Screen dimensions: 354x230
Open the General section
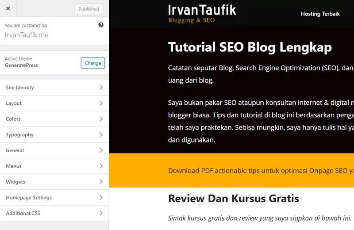[54, 150]
